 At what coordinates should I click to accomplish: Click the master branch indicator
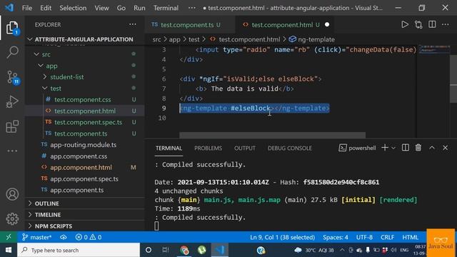(36, 237)
